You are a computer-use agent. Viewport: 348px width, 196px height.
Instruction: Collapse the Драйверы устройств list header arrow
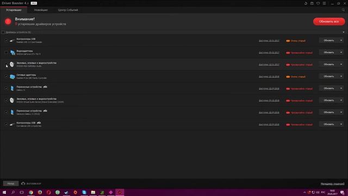pyautogui.click(x=344, y=32)
